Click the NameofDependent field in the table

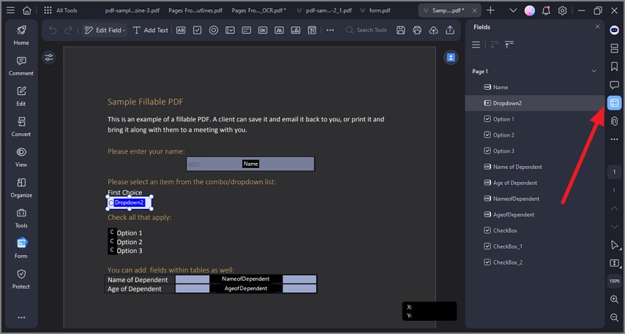point(246,279)
